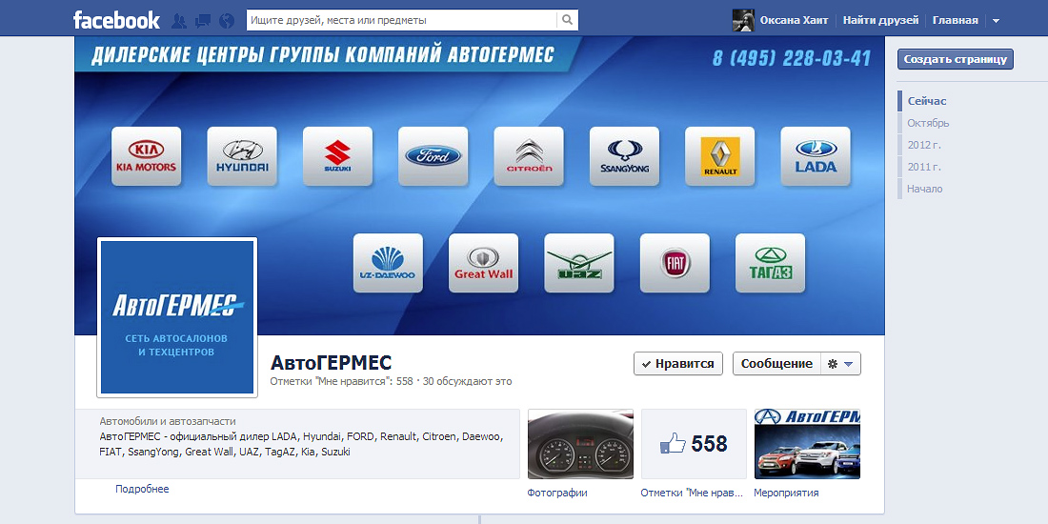Click the АвтоГЕРМЕС page title

point(331,363)
